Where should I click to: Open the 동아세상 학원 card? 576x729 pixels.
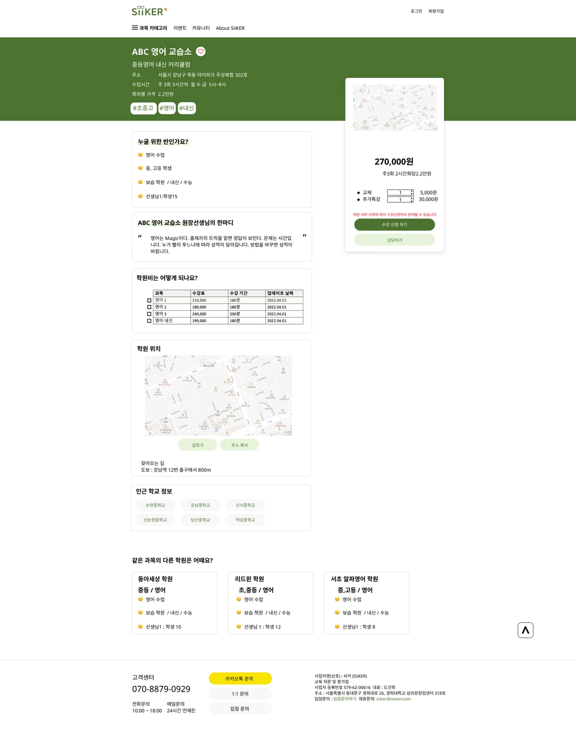(174, 603)
